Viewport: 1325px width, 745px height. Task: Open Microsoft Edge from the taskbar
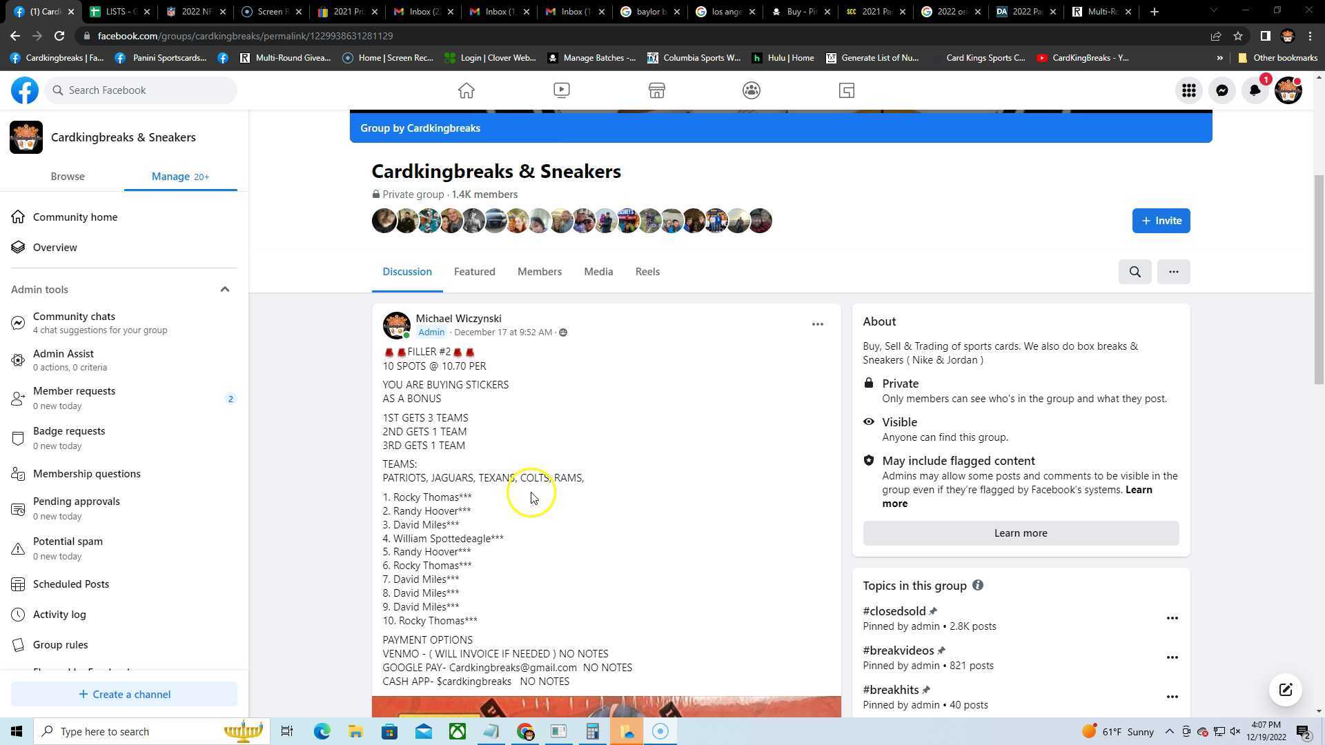click(322, 731)
